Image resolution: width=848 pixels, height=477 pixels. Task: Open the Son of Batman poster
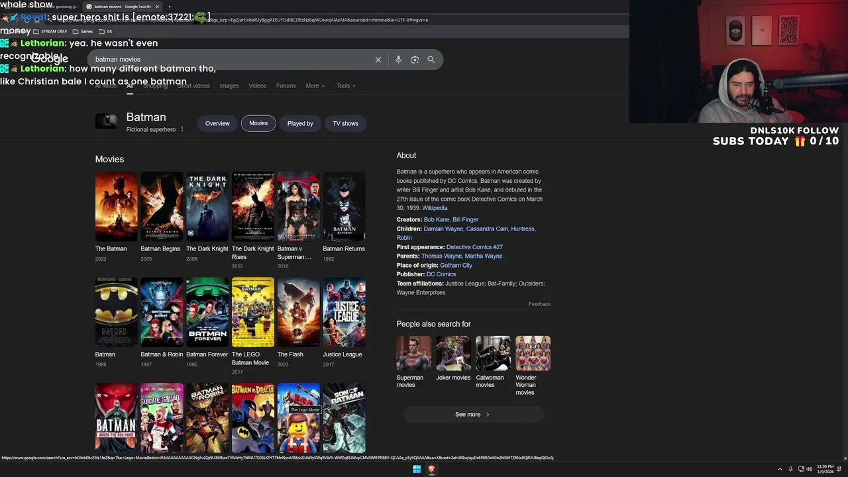tap(344, 417)
